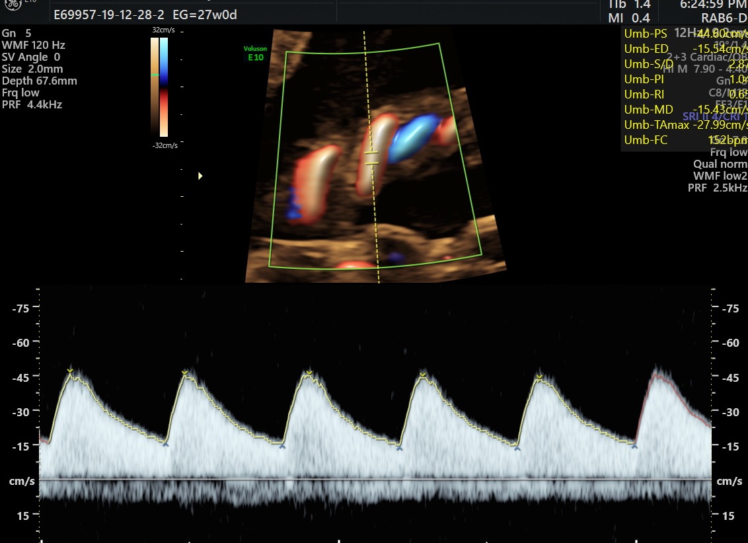Click the Umb-FC heart rate row
The height and width of the screenshot is (543, 748).
[x=685, y=141]
